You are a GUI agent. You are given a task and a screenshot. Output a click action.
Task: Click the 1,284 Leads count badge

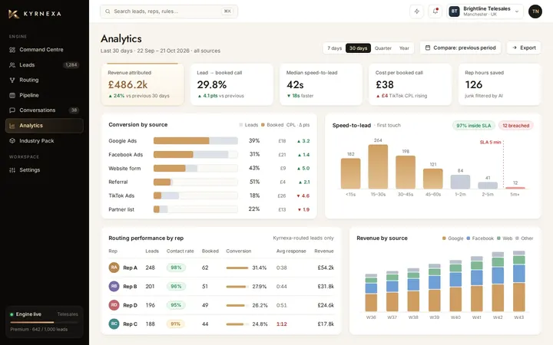(71, 64)
